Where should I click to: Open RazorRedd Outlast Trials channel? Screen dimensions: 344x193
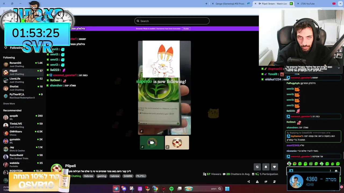point(23,157)
